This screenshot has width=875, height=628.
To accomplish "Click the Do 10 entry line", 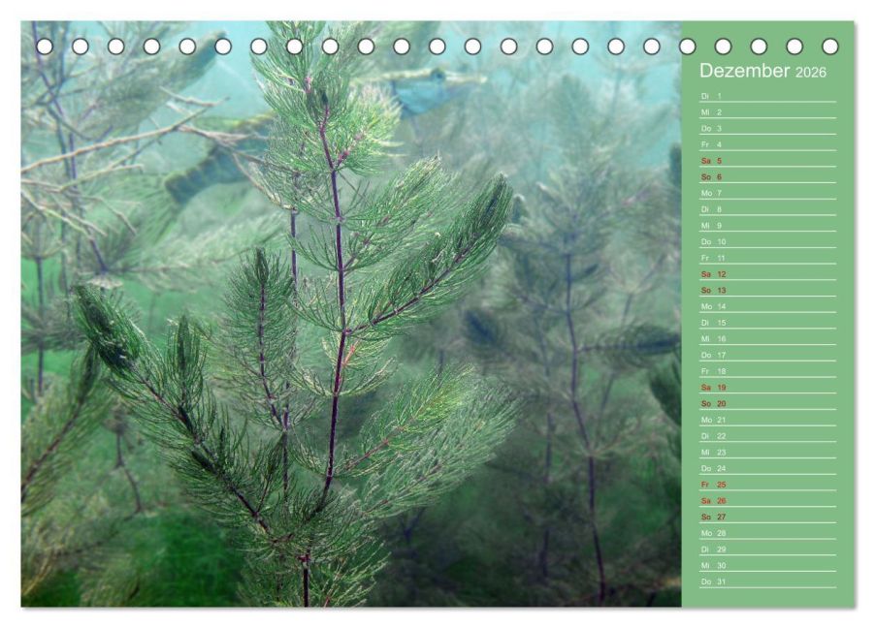I will click(x=768, y=241).
